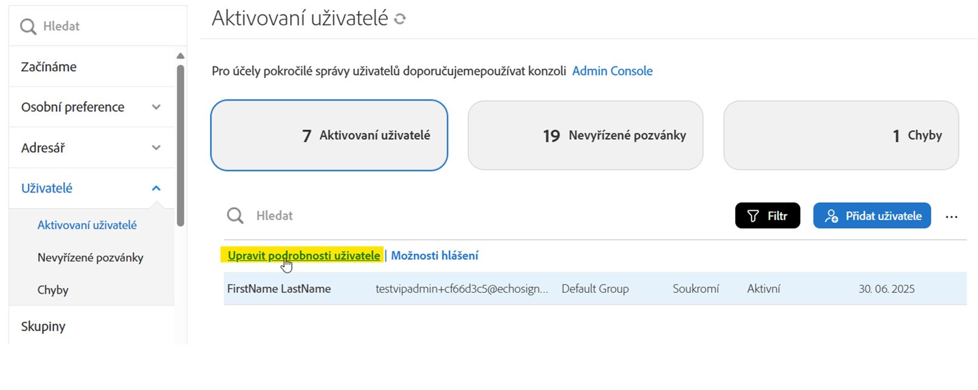Click Upravit podrobnosti uživatele link

click(303, 256)
